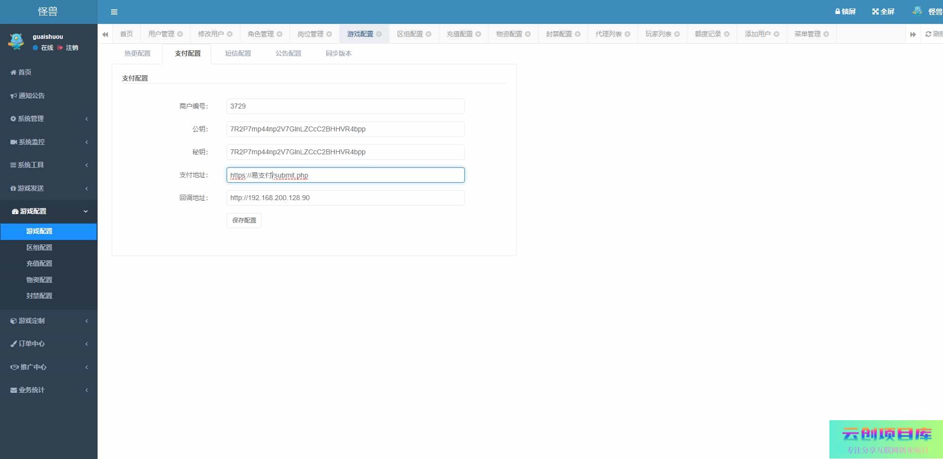Switch to the 公告配置 tab

(x=288, y=53)
